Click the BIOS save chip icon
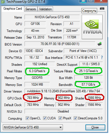 [100, 44]
